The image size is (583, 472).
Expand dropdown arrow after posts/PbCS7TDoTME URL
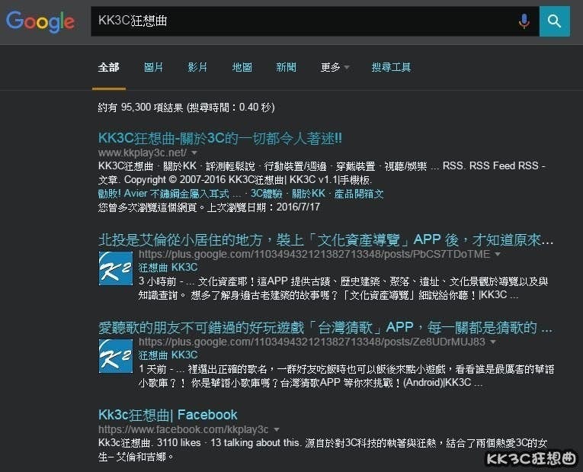498,255
